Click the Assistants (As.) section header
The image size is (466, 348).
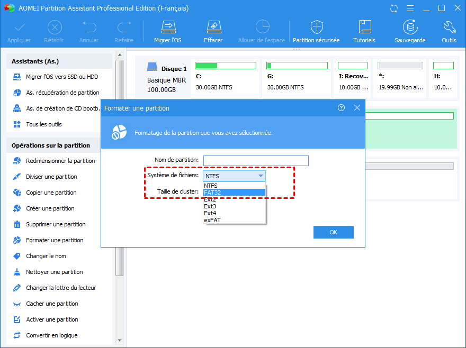tap(59, 61)
